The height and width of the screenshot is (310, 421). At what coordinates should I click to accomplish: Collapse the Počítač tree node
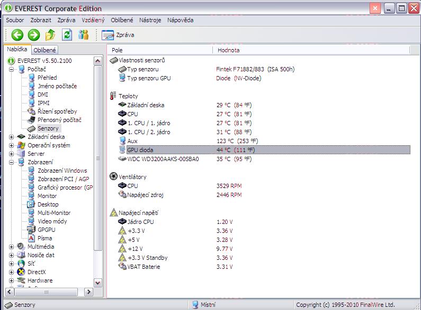pyautogui.click(x=11, y=69)
